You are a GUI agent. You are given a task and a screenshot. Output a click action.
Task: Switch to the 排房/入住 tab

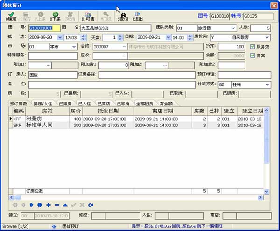tap(43, 104)
